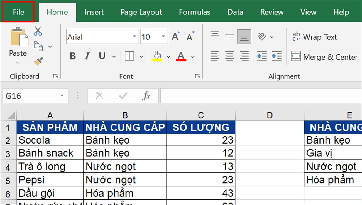Click the Copy icon
Viewport: 362px width, 205px height.
coord(38,46)
